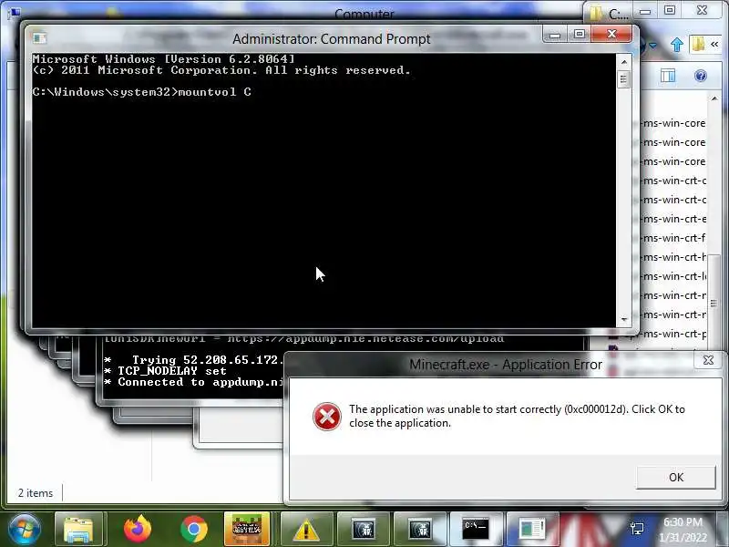The width and height of the screenshot is (729, 547).
Task: Minimize the Administrator: Command Prompt window
Action: [x=555, y=34]
